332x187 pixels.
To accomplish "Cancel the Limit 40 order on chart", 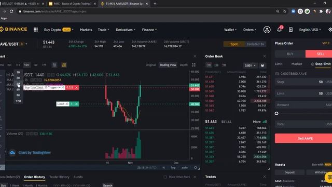I will coord(76,104).
